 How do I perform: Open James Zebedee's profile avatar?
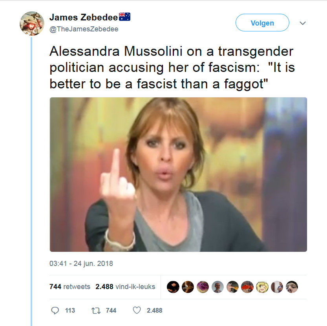(x=32, y=24)
